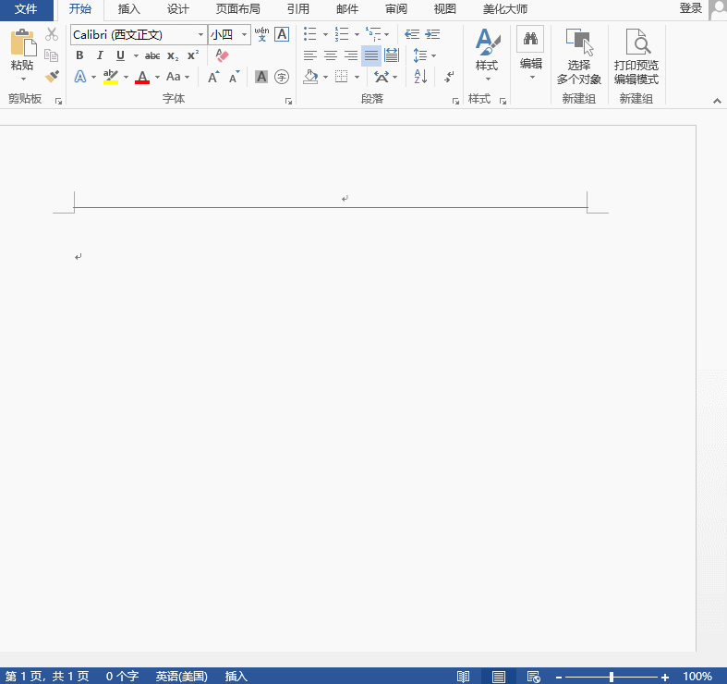Click the Format Painter brush icon
Viewport: 727px width, 684px height.
tap(52, 77)
